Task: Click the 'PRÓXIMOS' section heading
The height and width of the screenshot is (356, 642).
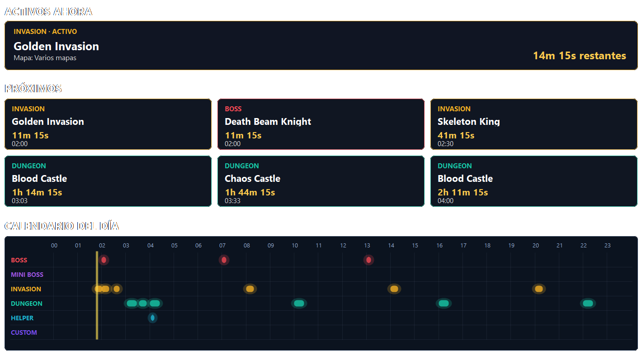Action: [33, 88]
